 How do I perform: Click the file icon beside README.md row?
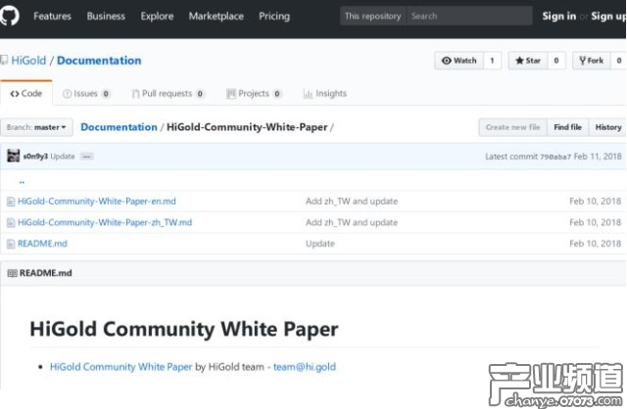click(11, 244)
